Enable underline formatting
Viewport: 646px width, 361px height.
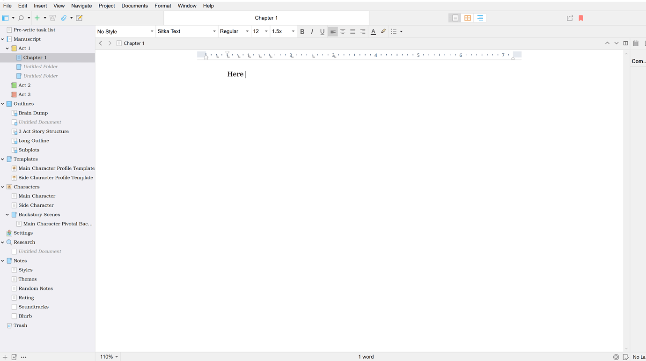[322, 31]
